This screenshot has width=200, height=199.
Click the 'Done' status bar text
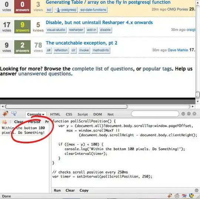click(7, 196)
